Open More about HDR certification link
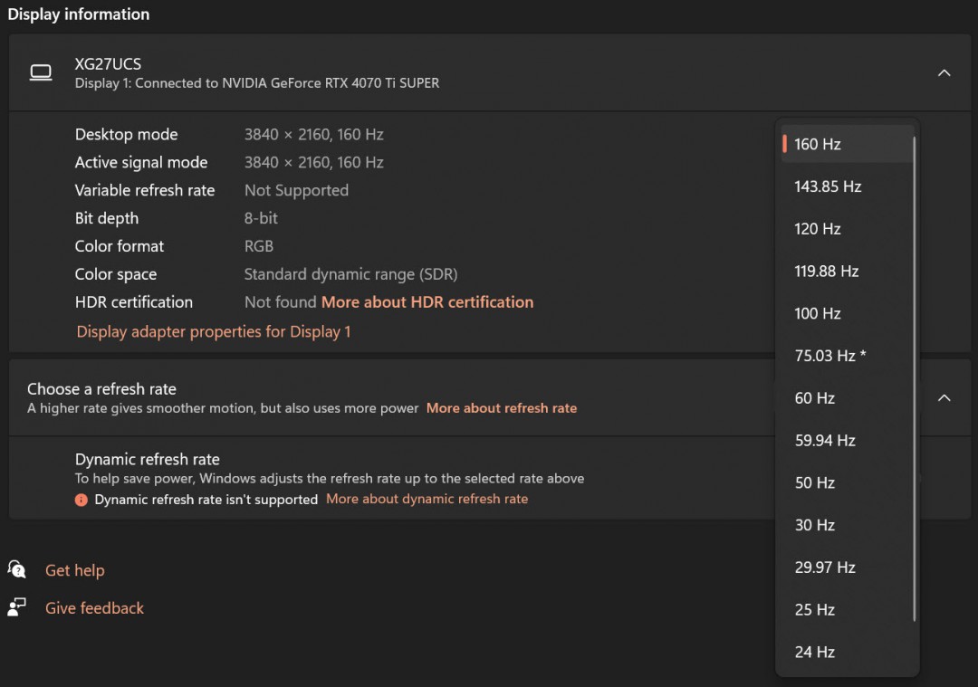 pos(427,302)
